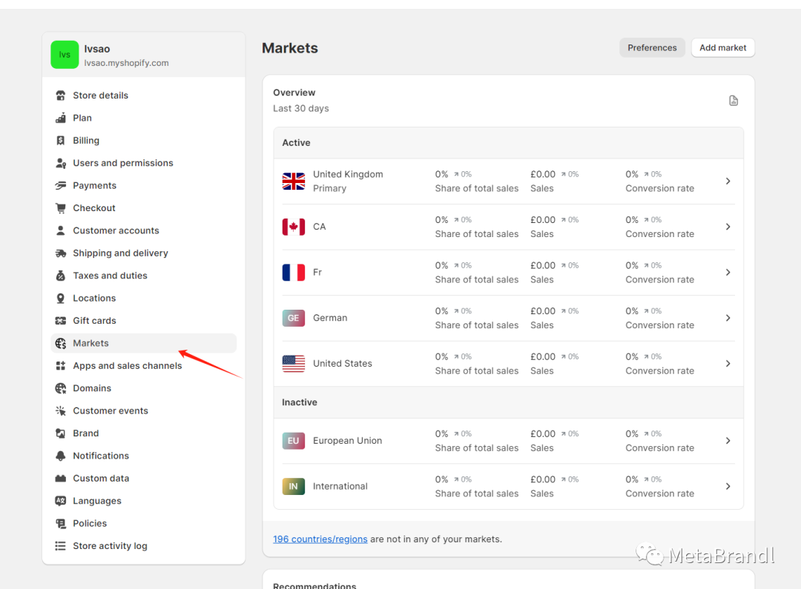
Task: Go to Billing settings
Action: (144, 140)
